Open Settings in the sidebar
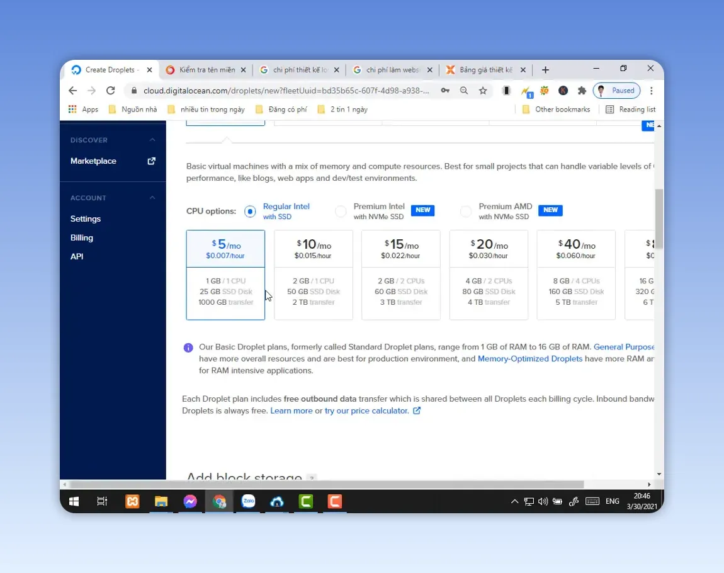Viewport: 724px width, 573px height. 86,219
